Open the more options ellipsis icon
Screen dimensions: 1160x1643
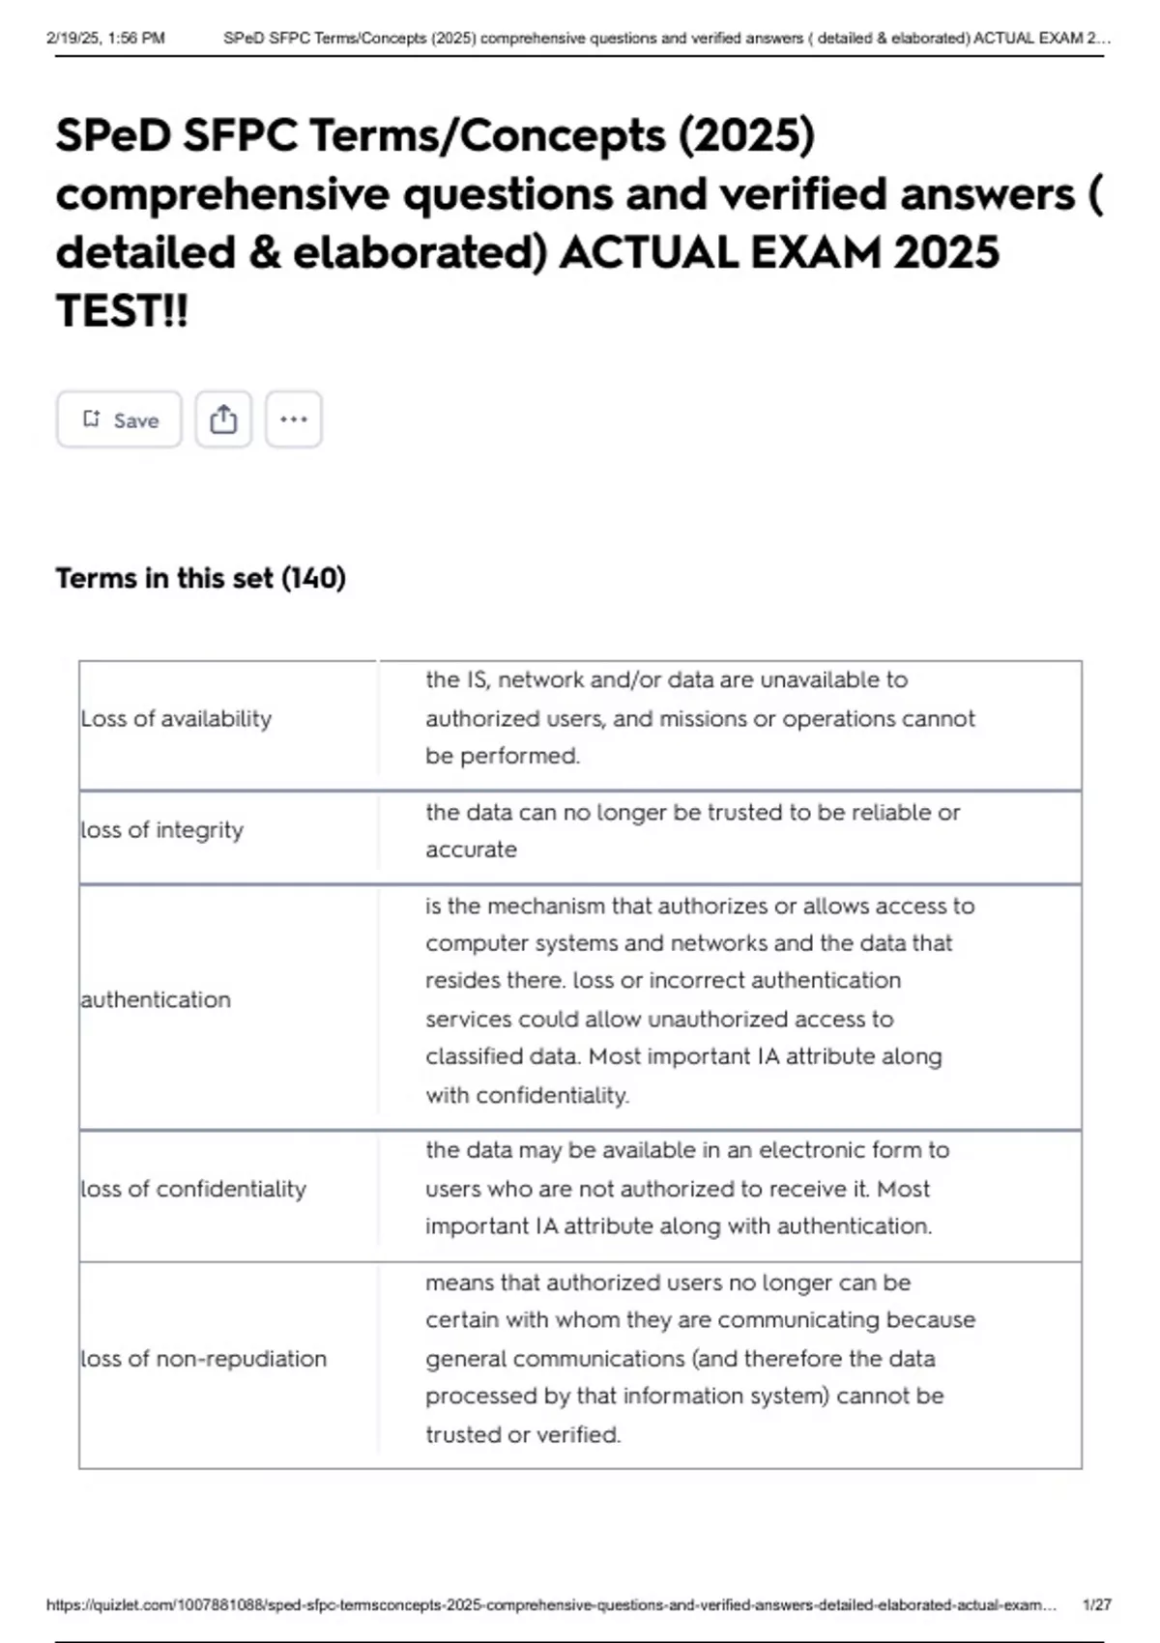pos(293,418)
